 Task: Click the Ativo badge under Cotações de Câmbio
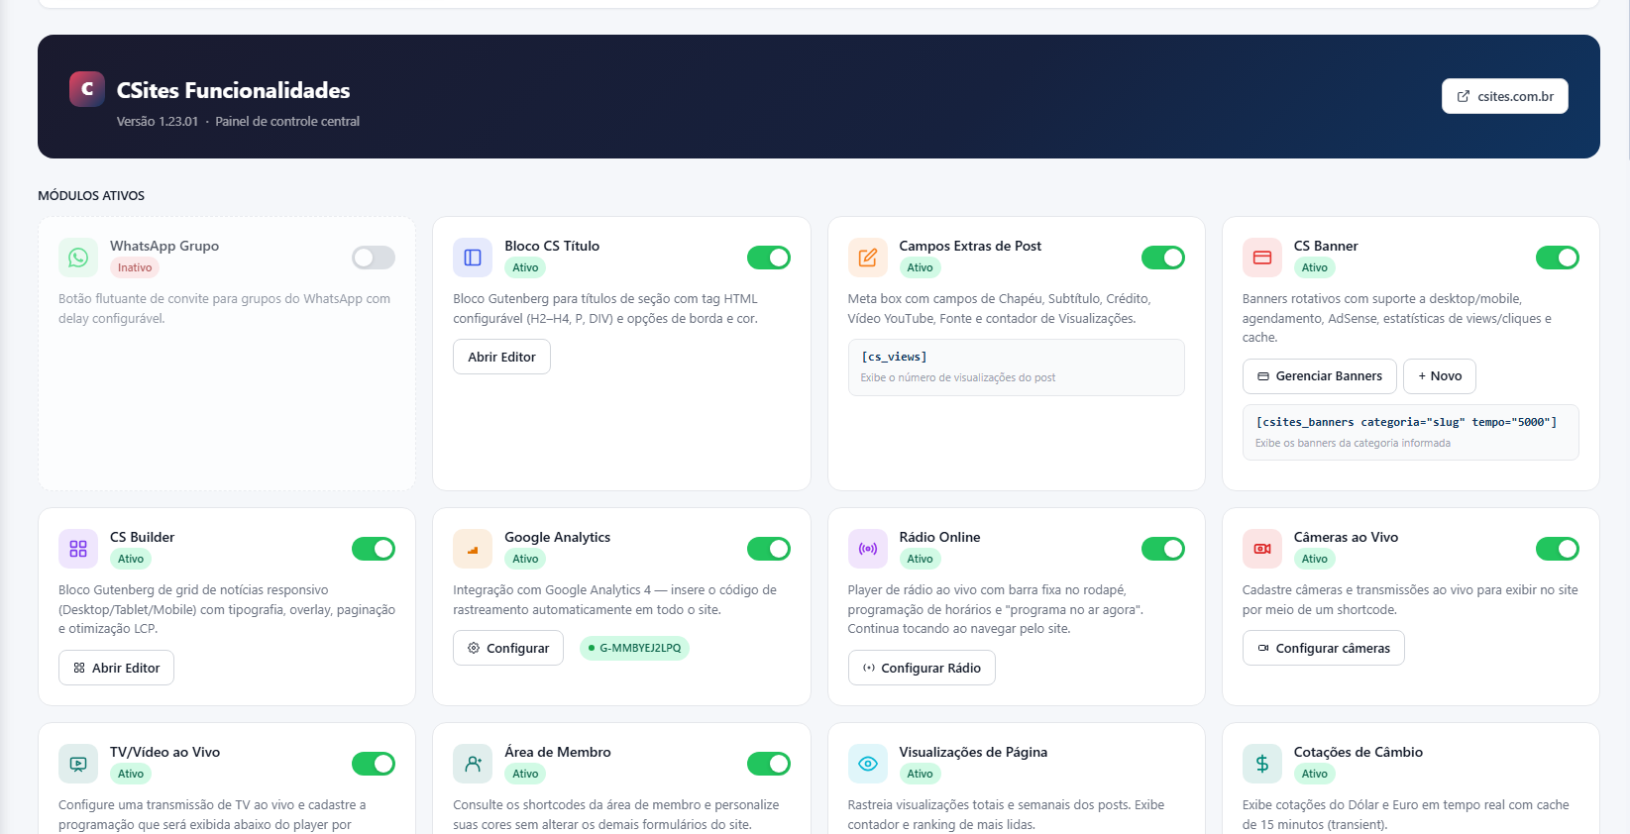[1315, 774]
